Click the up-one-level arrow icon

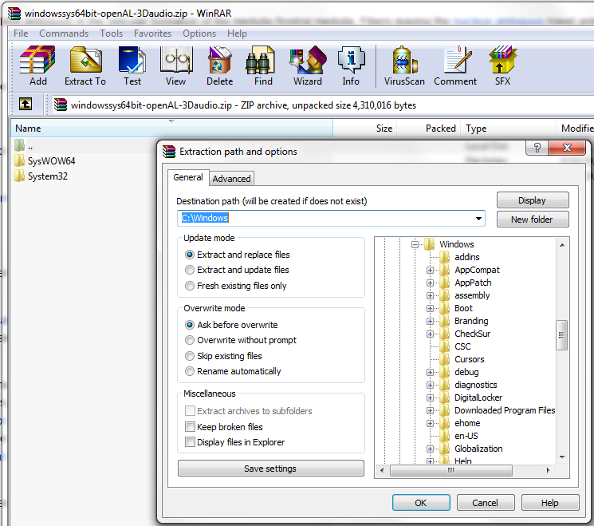pyautogui.click(x=26, y=104)
